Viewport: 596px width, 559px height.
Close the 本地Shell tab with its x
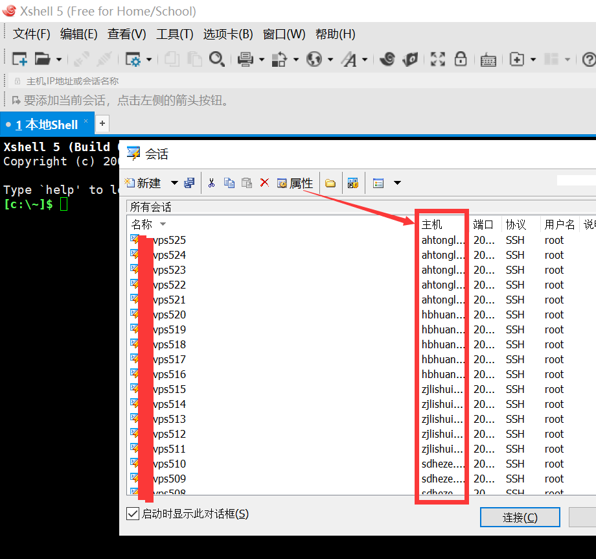point(86,121)
